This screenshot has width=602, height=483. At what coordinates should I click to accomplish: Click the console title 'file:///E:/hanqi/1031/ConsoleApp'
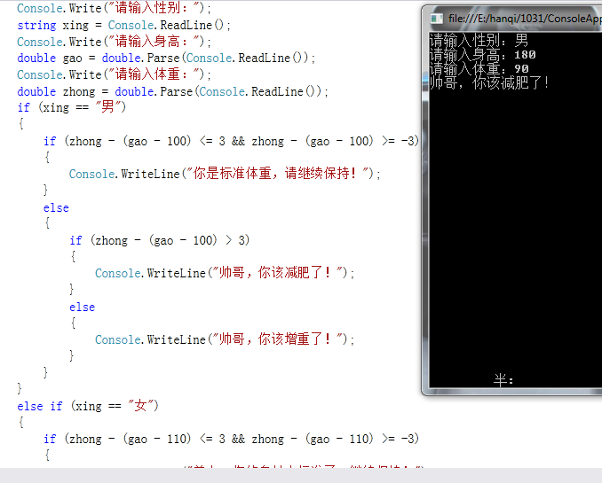click(525, 19)
